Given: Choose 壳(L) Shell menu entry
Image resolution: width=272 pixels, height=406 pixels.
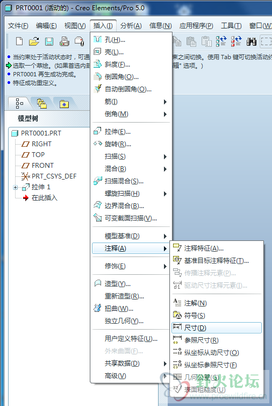Looking at the screenshot, I should (131, 52).
